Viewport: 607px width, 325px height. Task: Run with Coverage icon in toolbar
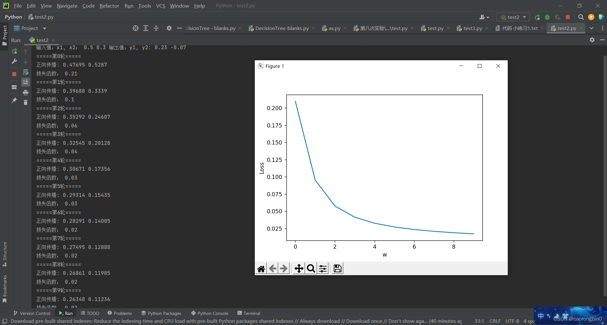[x=557, y=17]
